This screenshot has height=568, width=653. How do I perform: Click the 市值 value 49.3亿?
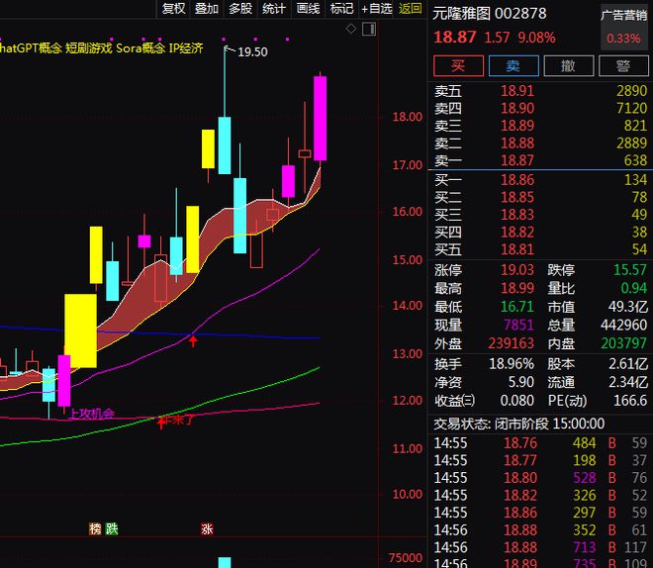[x=628, y=307]
